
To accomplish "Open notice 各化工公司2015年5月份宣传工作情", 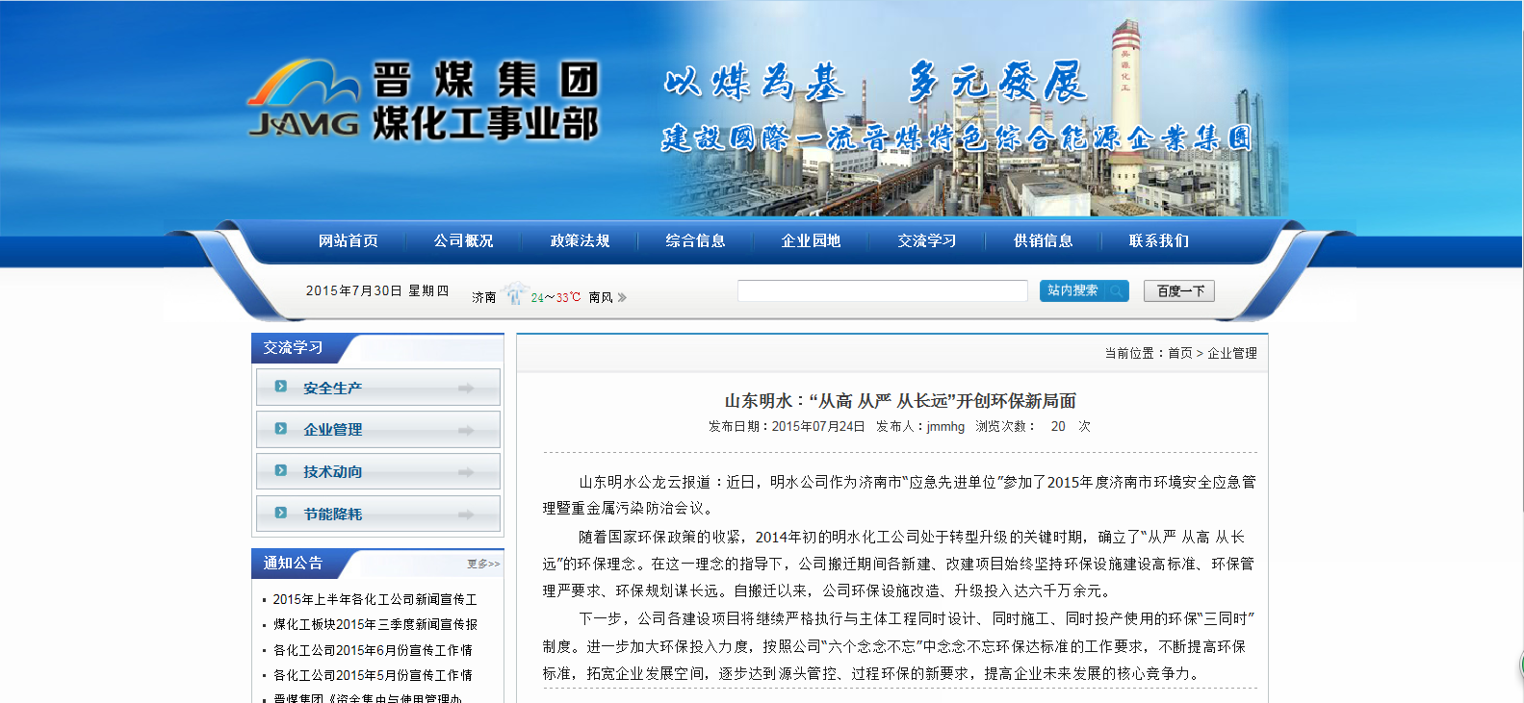I will [x=373, y=675].
